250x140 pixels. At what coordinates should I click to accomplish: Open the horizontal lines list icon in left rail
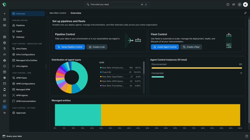point(4,55)
